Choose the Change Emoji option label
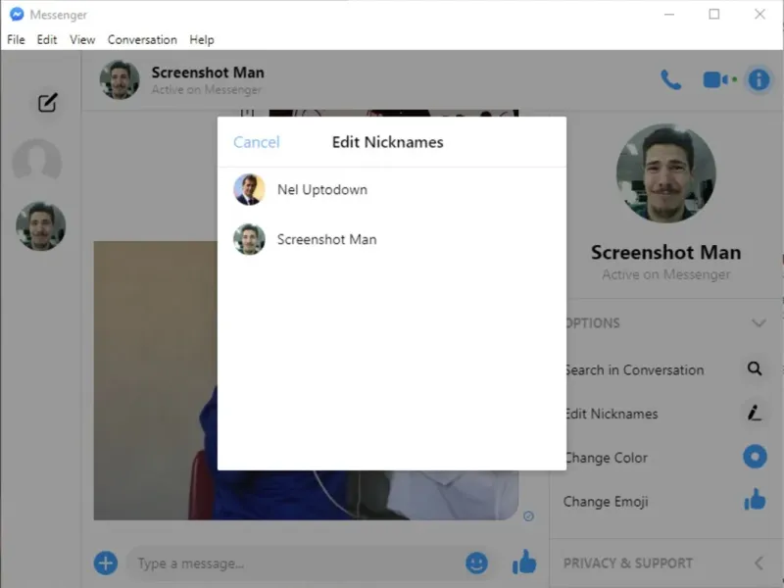 tap(606, 502)
